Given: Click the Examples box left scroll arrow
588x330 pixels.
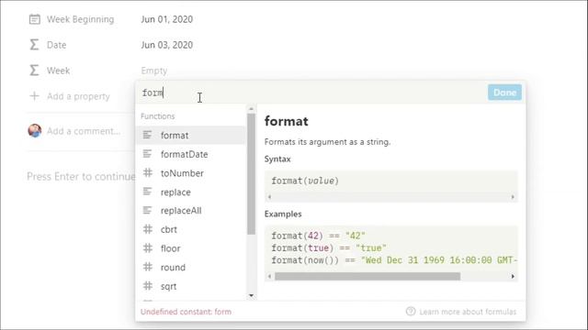Looking at the screenshot, I should point(269,276).
